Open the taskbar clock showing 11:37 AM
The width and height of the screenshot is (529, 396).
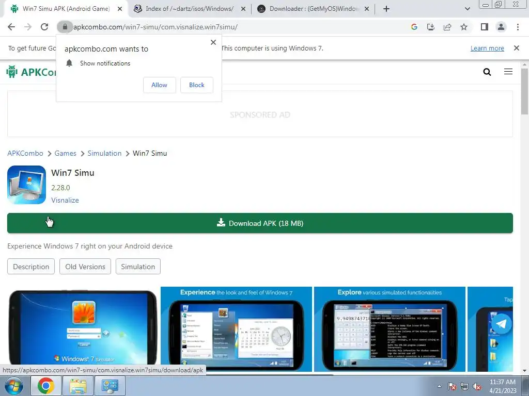503,386
